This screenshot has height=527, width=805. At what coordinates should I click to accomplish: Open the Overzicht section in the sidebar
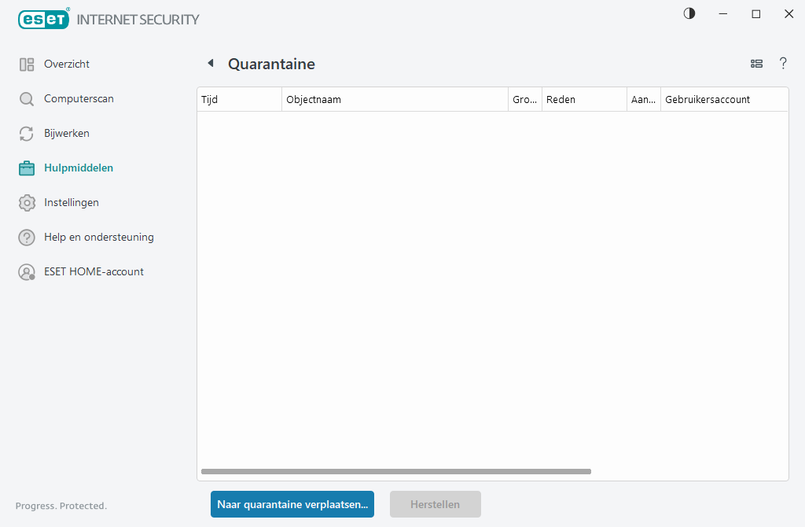(x=68, y=64)
